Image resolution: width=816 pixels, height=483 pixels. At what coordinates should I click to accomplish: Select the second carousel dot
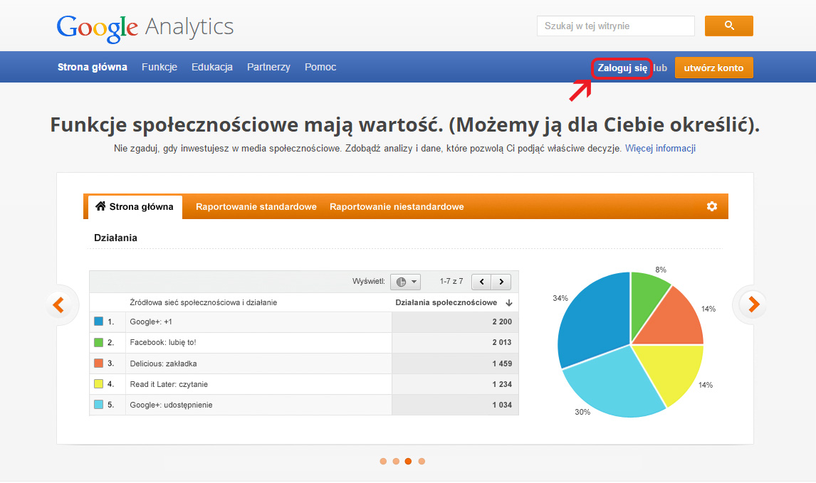tap(396, 461)
